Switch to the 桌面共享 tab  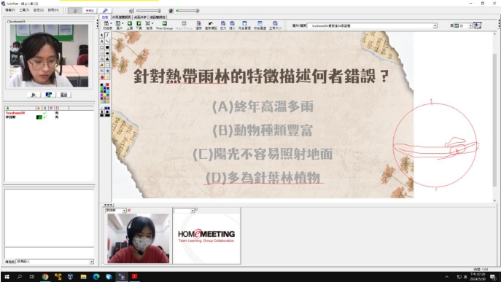tap(140, 17)
